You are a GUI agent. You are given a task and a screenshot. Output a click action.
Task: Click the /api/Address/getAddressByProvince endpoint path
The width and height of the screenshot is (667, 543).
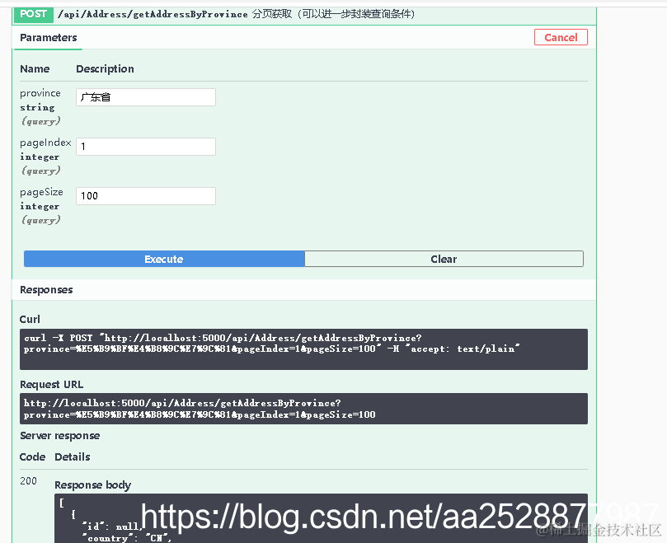click(x=153, y=15)
